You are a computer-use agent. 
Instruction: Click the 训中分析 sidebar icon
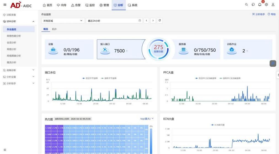point(4,21)
